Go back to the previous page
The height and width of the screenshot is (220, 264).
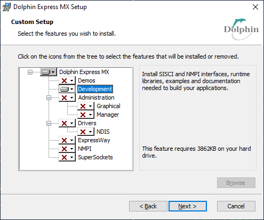click(148, 206)
